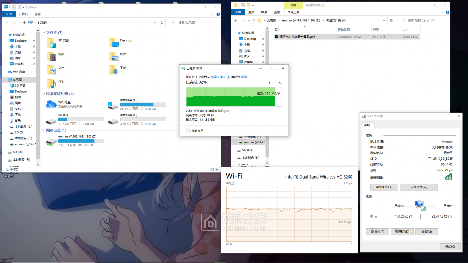Cancel the file copy with the X button
The height and width of the screenshot is (263, 468).
click(280, 83)
